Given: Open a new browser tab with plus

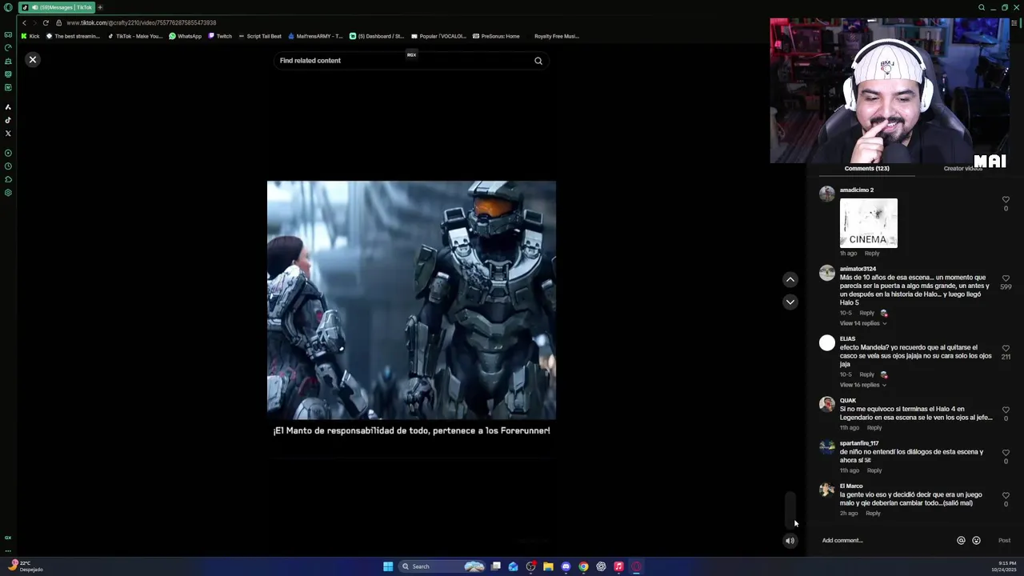Looking at the screenshot, I should click(x=100, y=7).
